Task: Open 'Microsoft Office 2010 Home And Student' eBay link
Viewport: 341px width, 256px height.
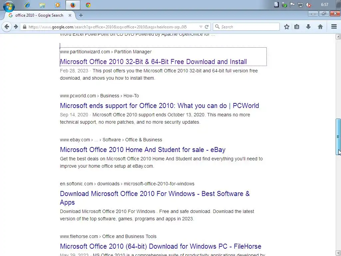Action: 143,150
